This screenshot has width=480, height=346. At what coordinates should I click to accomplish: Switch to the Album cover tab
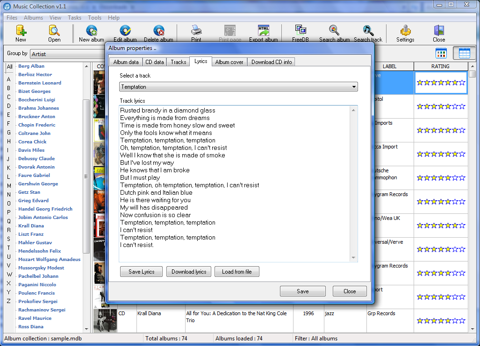point(229,62)
